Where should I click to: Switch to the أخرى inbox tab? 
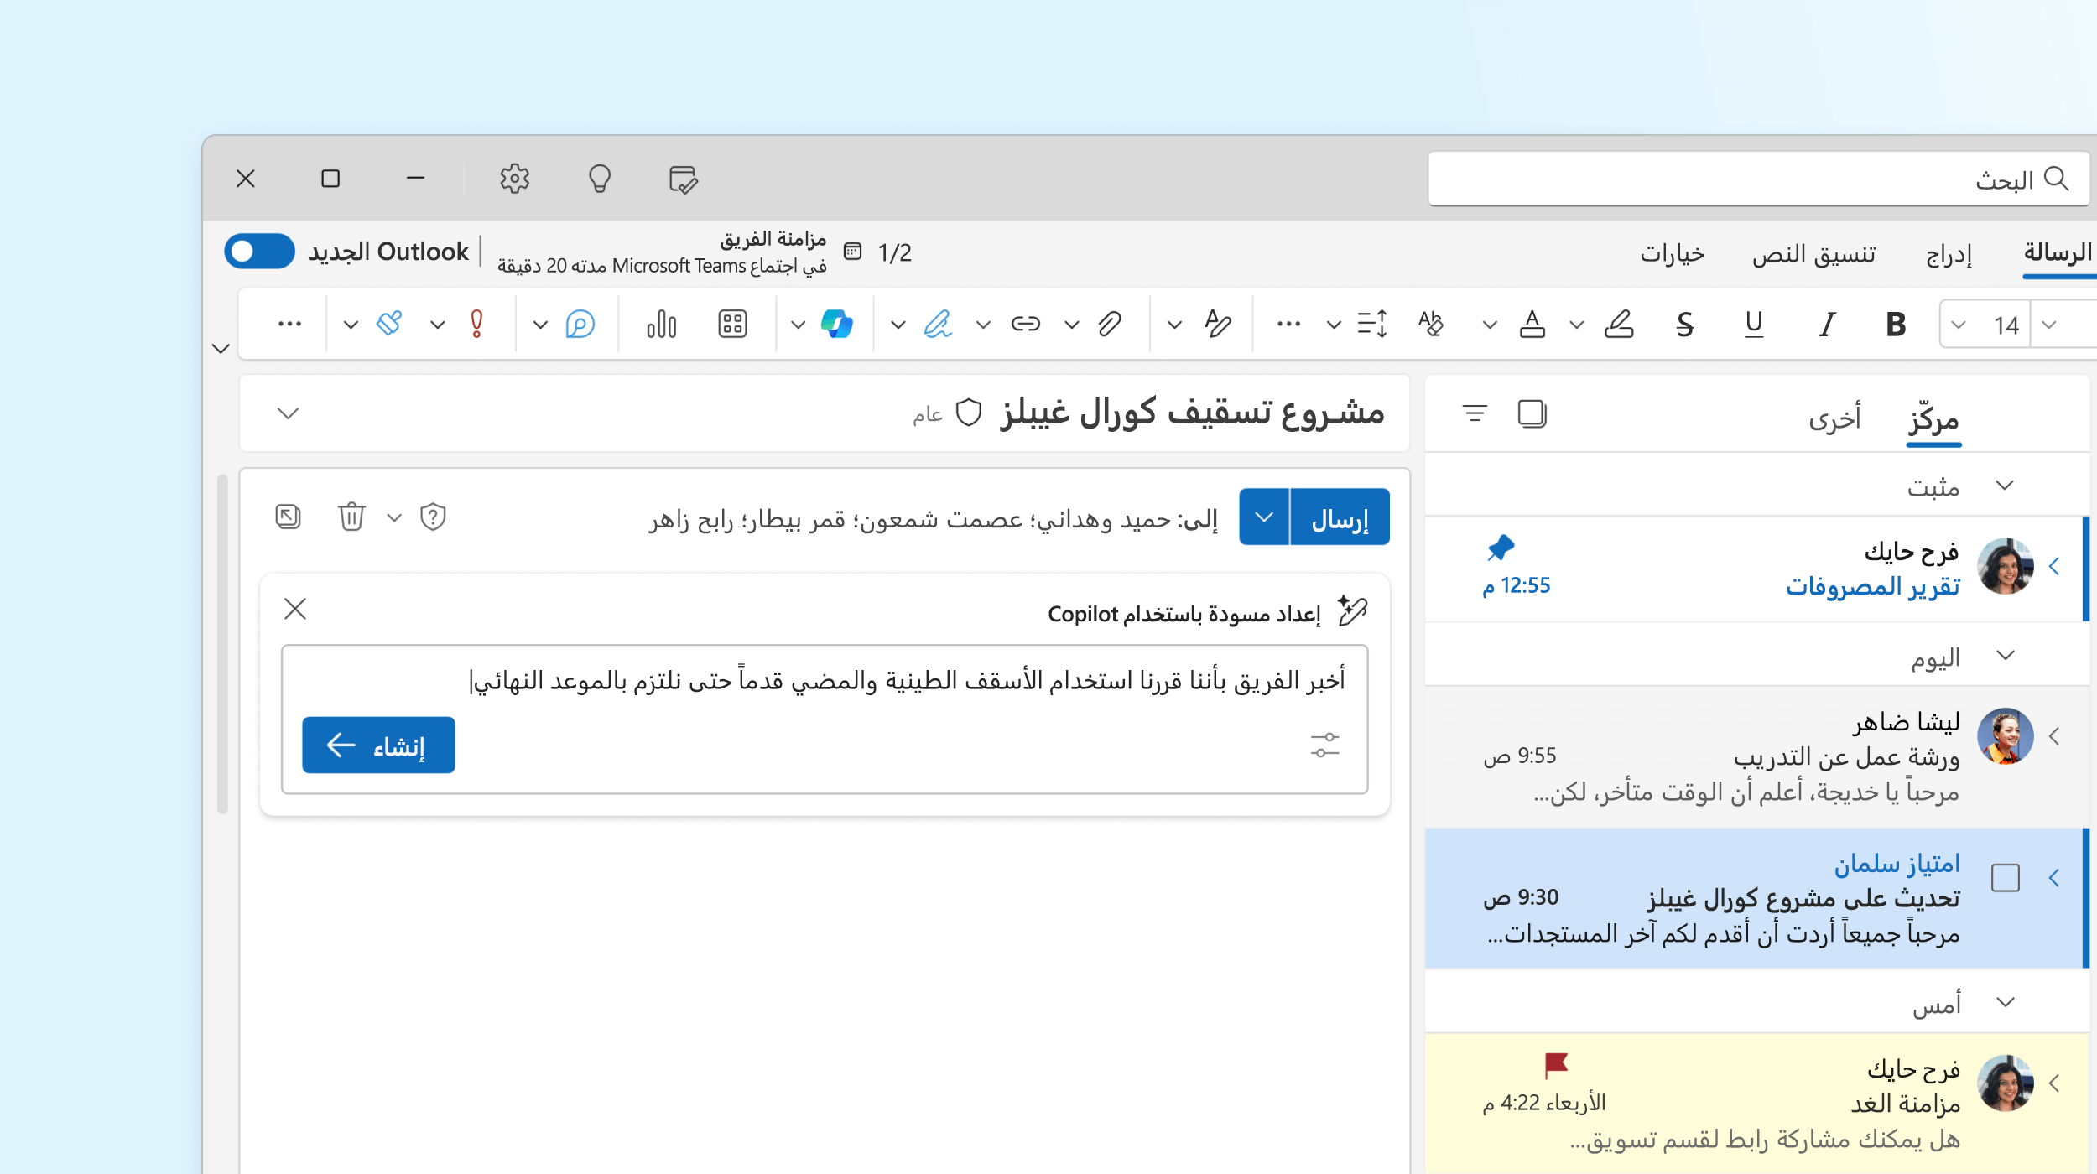click(1834, 417)
